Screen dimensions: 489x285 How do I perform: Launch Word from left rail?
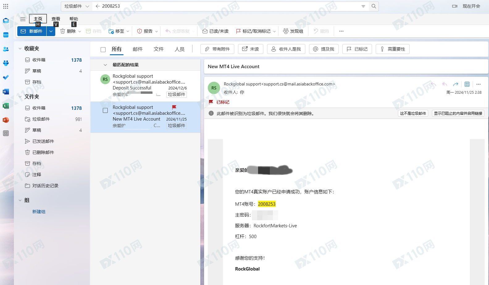pyautogui.click(x=6, y=92)
